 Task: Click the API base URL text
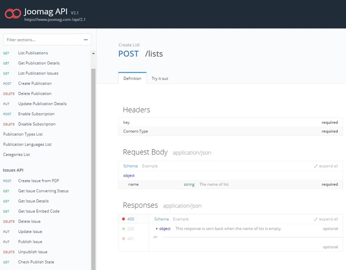(x=55, y=19)
